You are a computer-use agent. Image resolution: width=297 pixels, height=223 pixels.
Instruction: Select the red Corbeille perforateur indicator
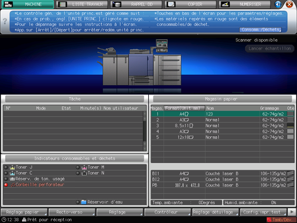pos(6,185)
